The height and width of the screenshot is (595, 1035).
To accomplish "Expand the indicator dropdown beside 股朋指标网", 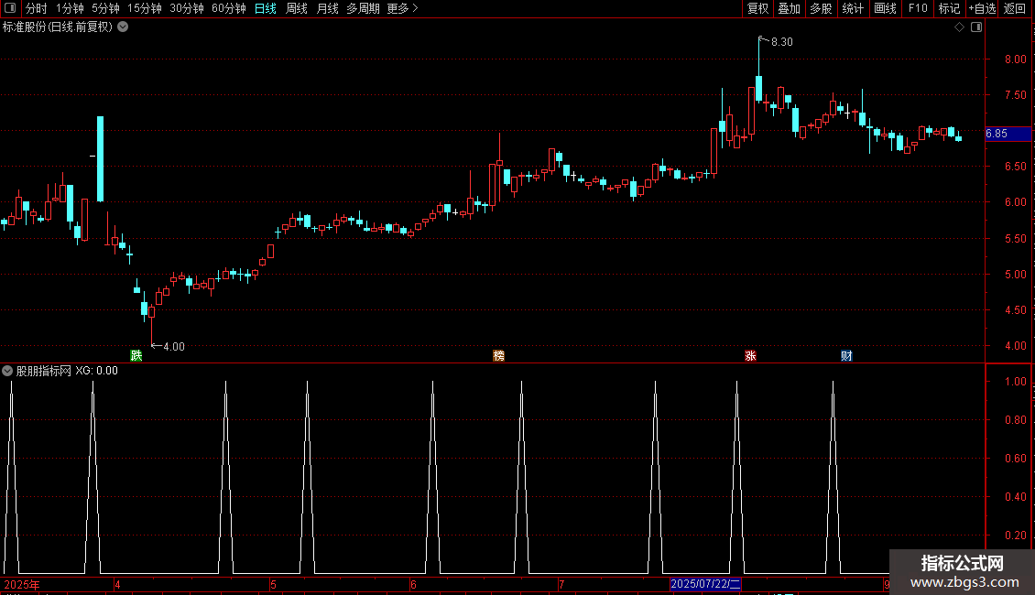I will (7, 371).
